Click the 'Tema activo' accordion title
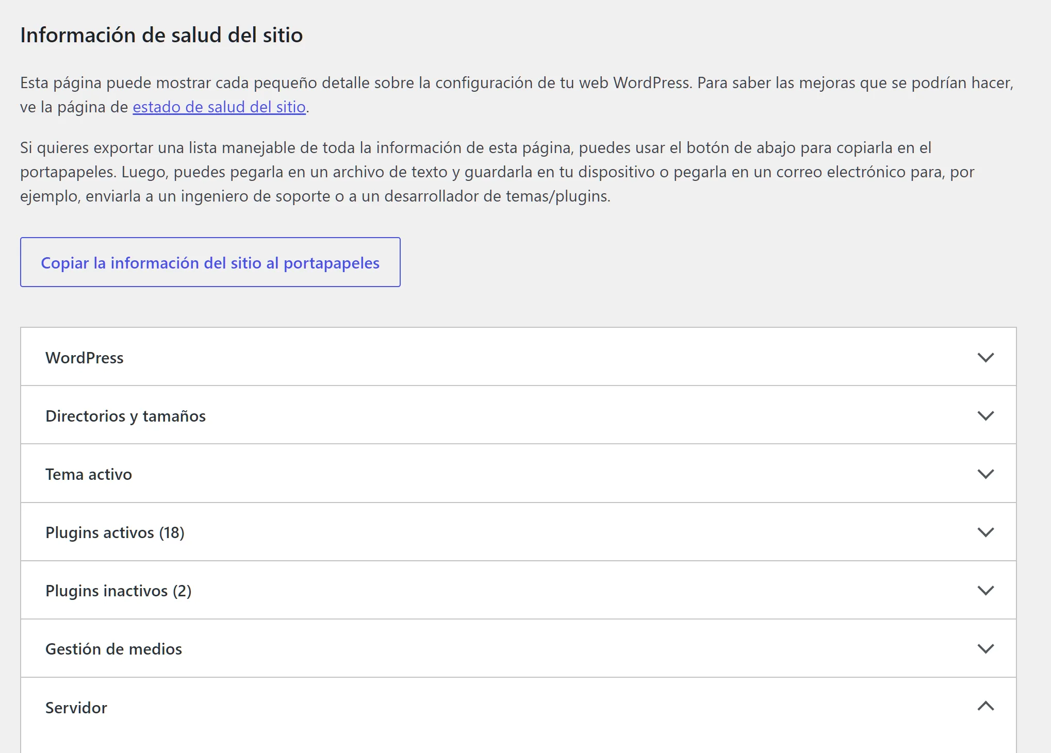 click(x=89, y=474)
